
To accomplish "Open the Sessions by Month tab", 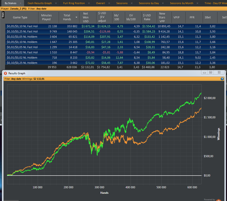I will coord(182,3).
